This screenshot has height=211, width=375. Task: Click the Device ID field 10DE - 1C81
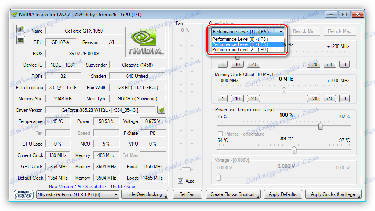[x=63, y=65]
